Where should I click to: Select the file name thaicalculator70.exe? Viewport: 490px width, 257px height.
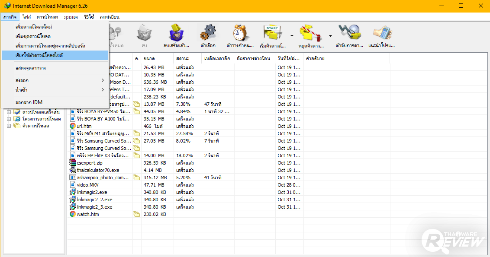click(x=98, y=170)
